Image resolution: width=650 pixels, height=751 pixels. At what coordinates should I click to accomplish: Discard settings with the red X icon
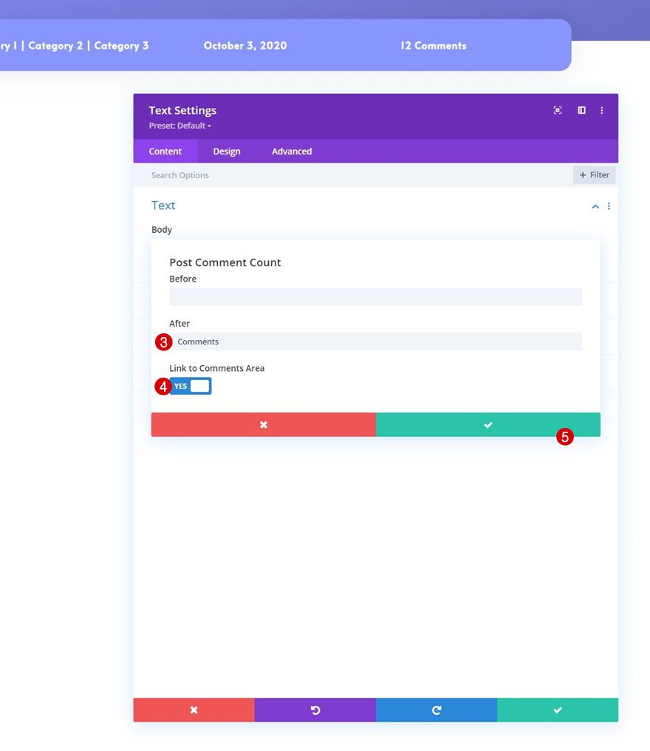194,710
